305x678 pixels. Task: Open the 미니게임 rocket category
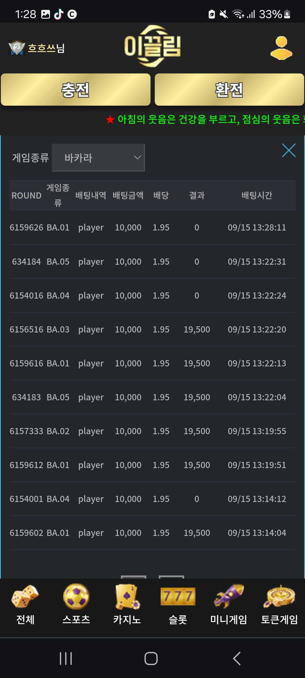tap(229, 605)
